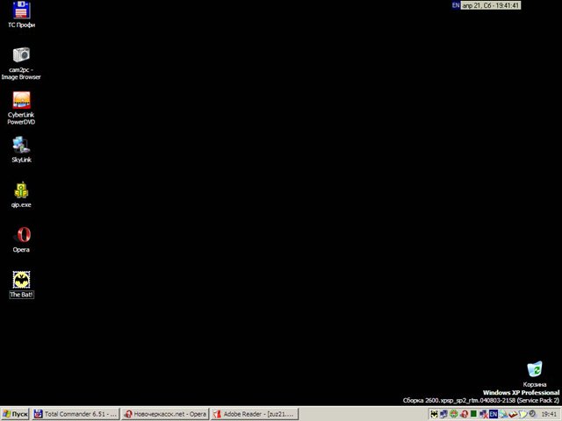Viewport: 562px width, 421px height.
Task: Switch to Новочеркасск.net Opera taskbar window
Action: pos(164,414)
